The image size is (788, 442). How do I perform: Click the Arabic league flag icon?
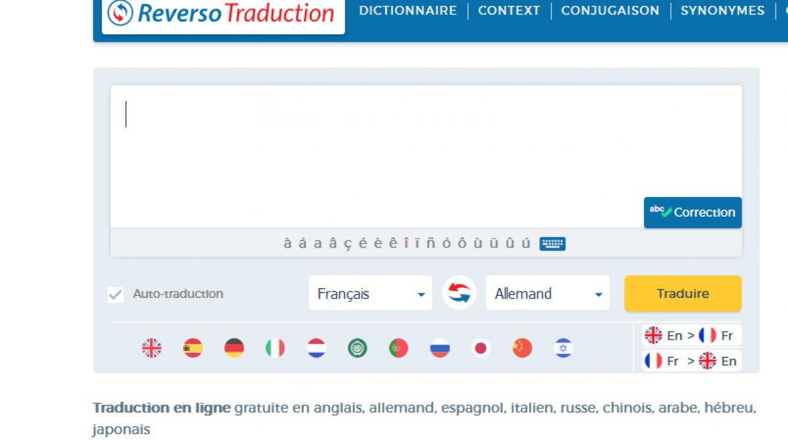357,348
